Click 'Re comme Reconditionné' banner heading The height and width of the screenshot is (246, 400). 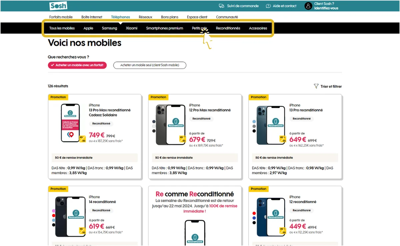coord(195,194)
